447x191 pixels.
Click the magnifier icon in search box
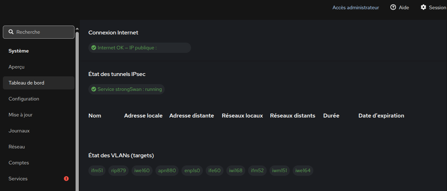point(11,32)
